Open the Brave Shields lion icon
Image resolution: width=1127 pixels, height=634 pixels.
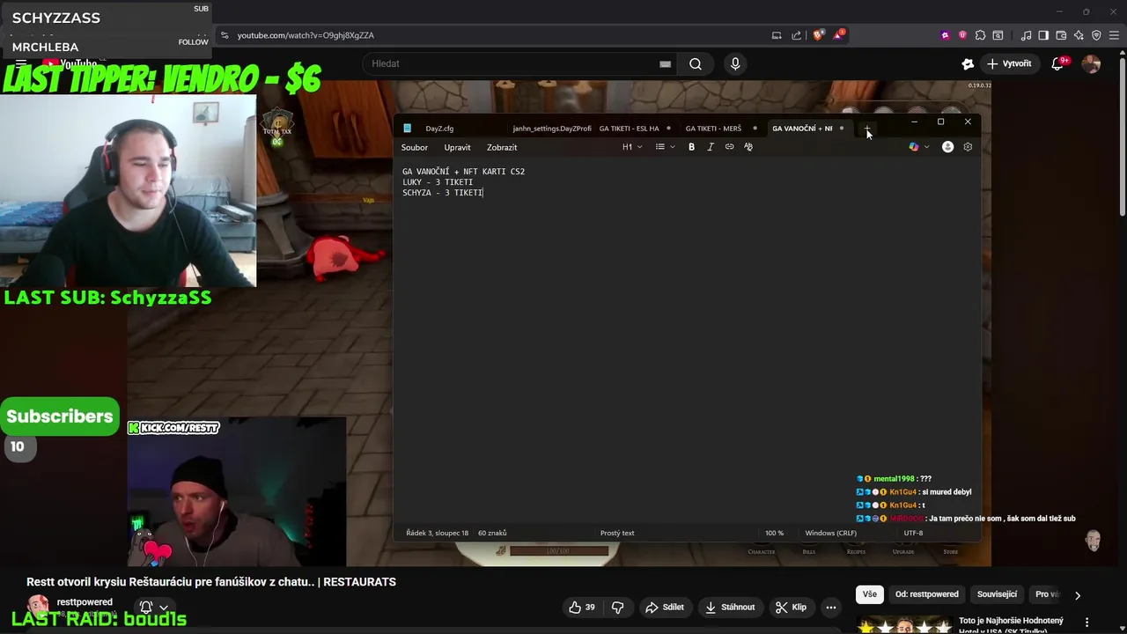818,35
